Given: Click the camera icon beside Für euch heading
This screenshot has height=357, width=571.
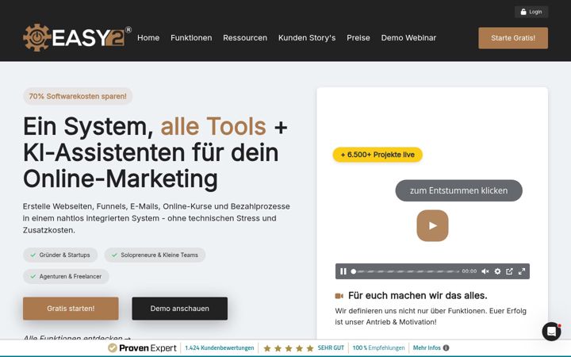Looking at the screenshot, I should click(x=339, y=296).
